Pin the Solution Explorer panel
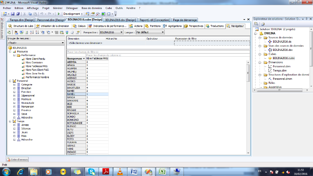This screenshot has width=313, height=176. click(x=306, y=19)
